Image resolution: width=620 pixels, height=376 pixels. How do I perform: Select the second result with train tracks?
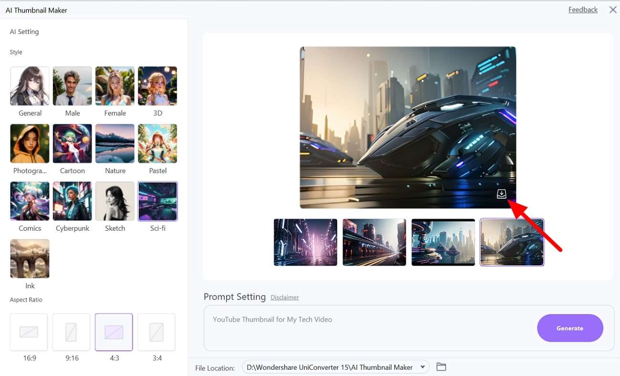click(x=374, y=242)
